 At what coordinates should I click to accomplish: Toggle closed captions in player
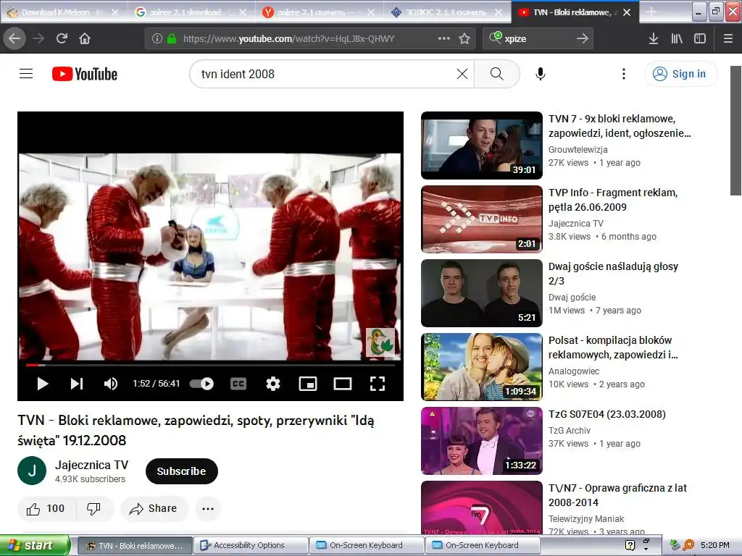pyautogui.click(x=238, y=384)
